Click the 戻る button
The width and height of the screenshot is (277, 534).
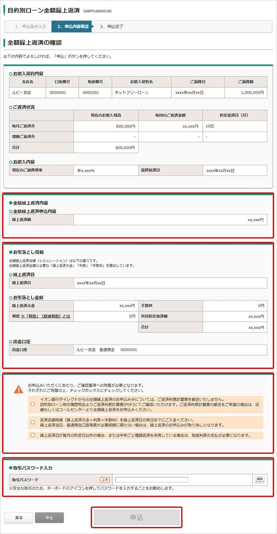(x=19, y=518)
